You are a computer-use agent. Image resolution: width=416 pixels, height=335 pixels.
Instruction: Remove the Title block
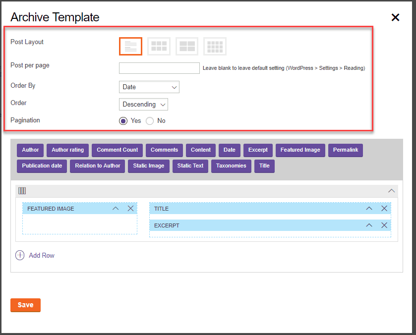click(x=384, y=209)
